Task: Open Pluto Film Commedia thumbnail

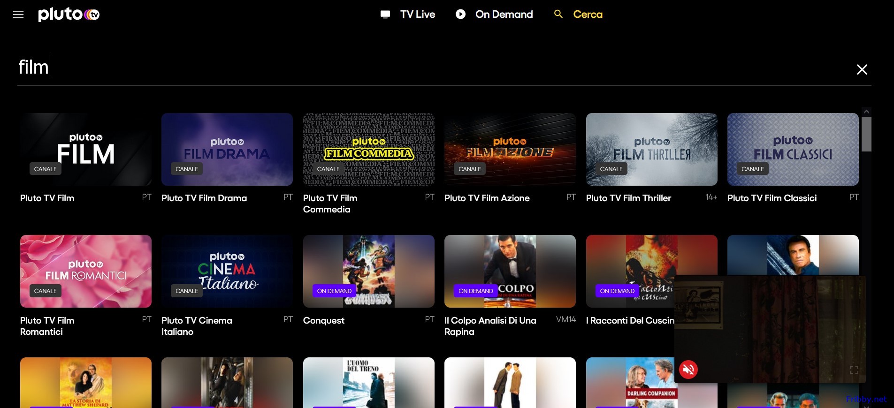Action: tap(369, 149)
